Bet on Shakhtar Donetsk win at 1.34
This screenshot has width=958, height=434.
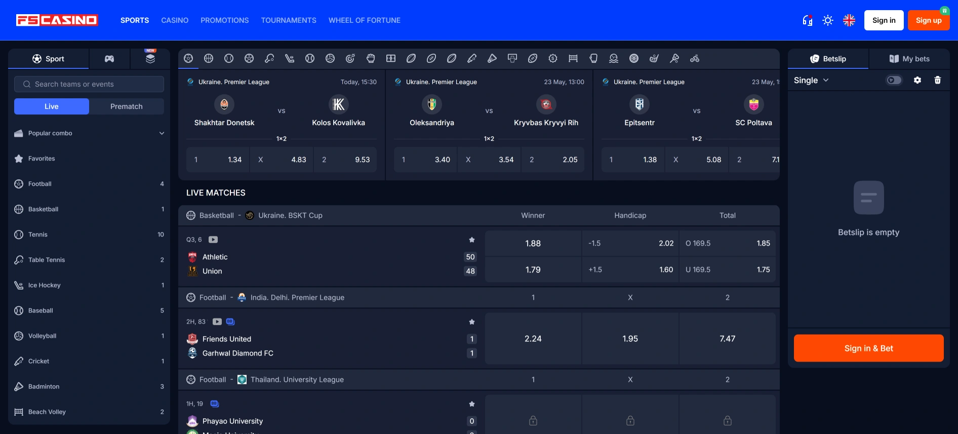tap(218, 160)
